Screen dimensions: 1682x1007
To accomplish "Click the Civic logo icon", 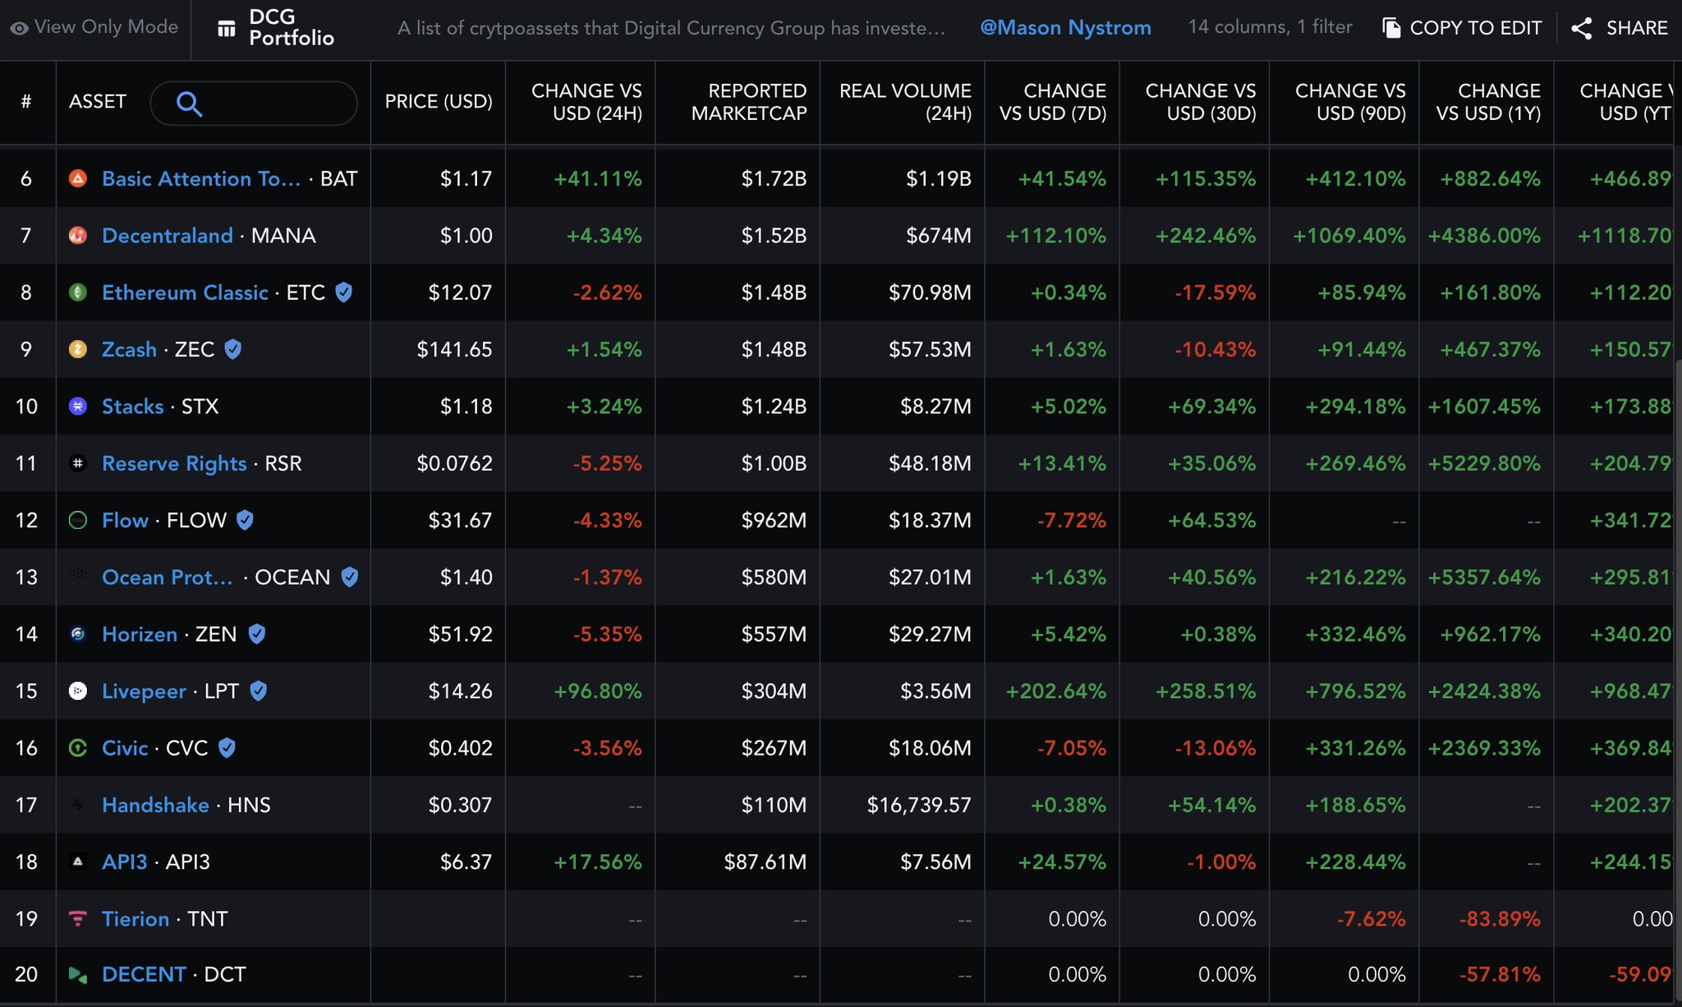I will (78, 747).
